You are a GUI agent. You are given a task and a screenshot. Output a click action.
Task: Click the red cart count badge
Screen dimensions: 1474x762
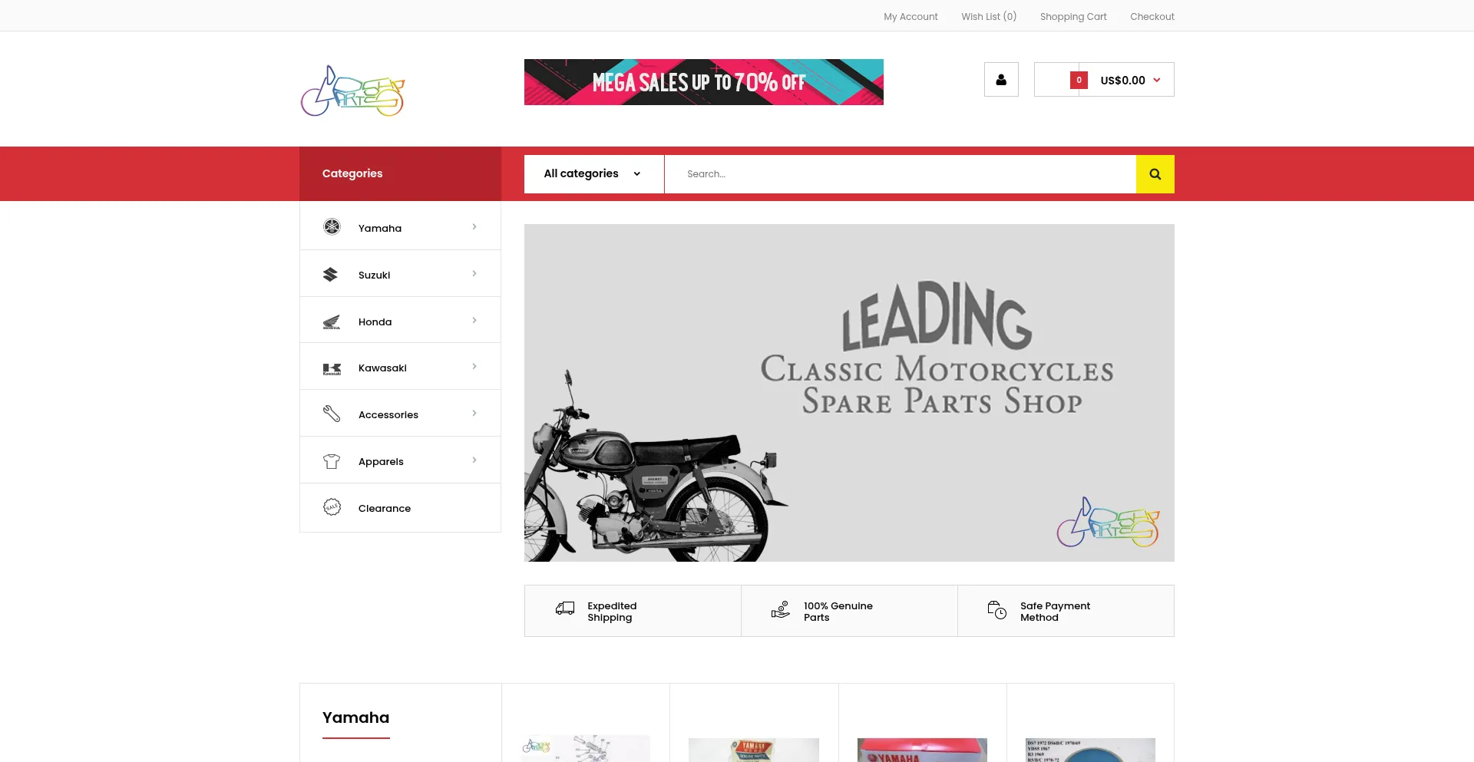click(1079, 80)
